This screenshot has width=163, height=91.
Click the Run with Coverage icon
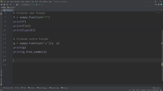point(39,5)
